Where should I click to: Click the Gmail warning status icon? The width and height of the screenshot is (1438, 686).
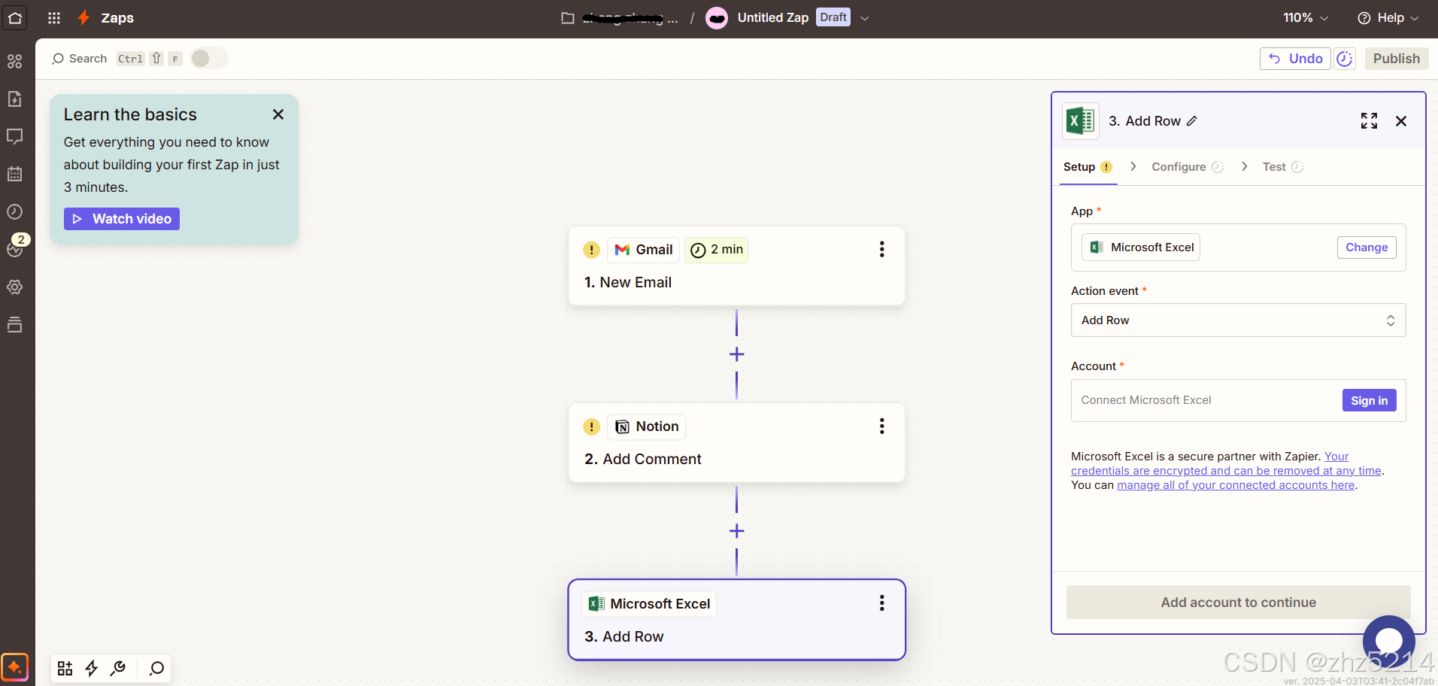pos(592,250)
